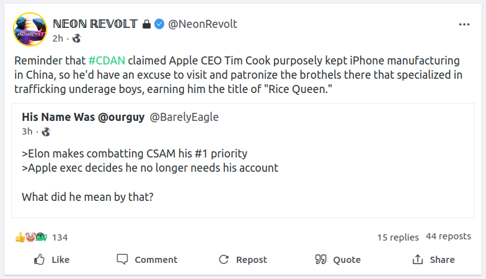The height and width of the screenshot is (279, 486).
Task: Click the globe icon next to 2h
Action: coord(77,38)
